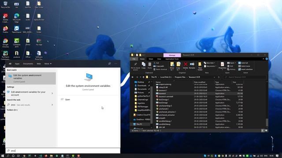Click the Paste icon in Clipboard group
282x158 pixels.
[x=150, y=65]
